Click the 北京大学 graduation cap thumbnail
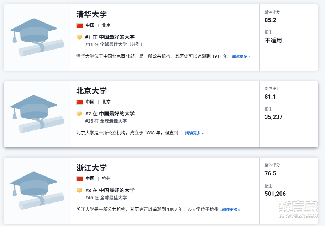Viewport: 325px width, 226px height. tap(37, 114)
